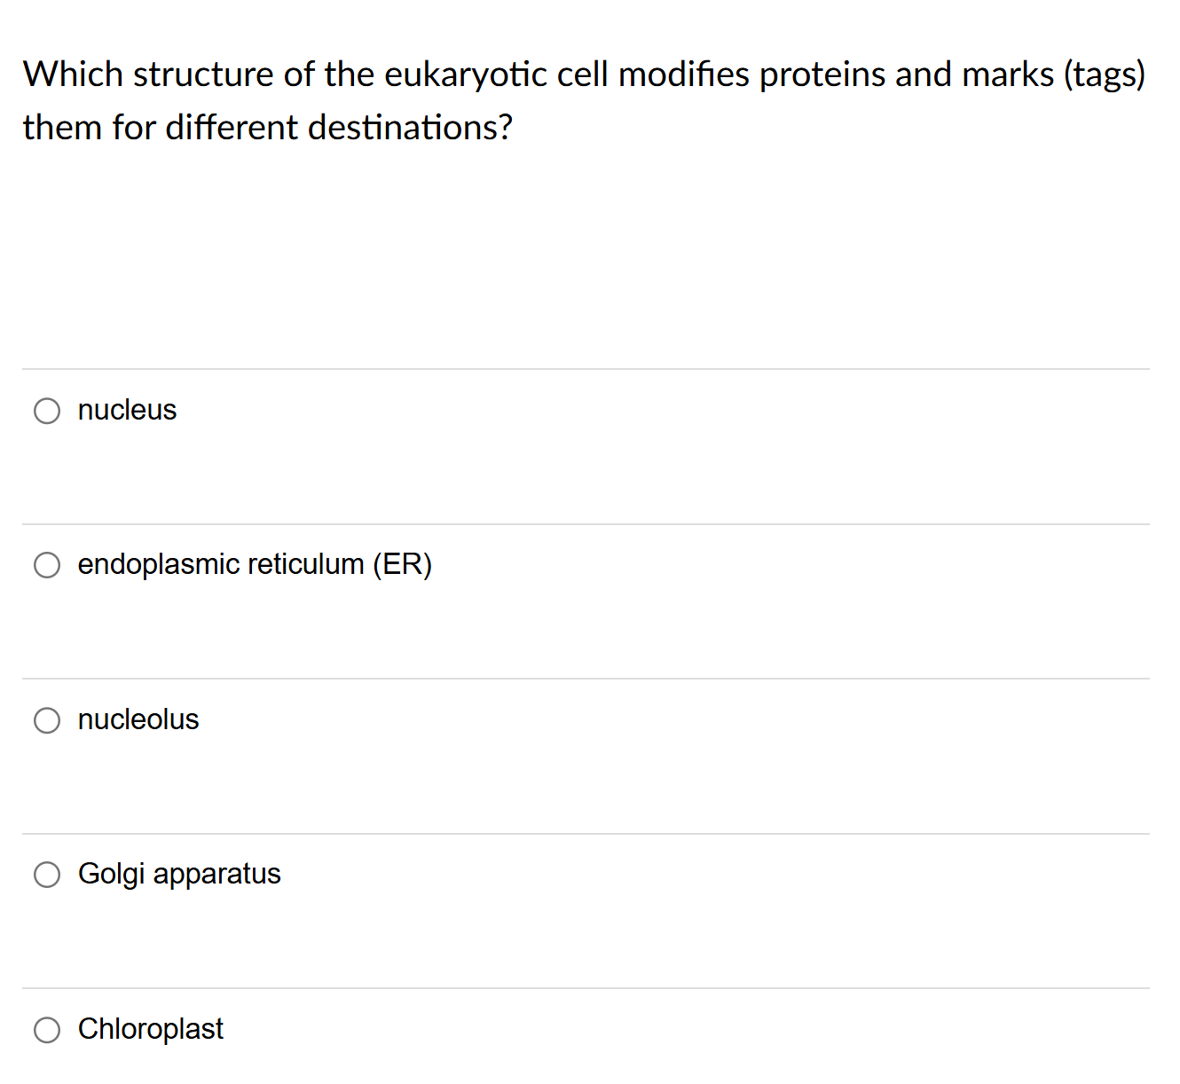Pick the last answer option circle
Viewport: 1180px width, 1084px height.
point(47,1030)
